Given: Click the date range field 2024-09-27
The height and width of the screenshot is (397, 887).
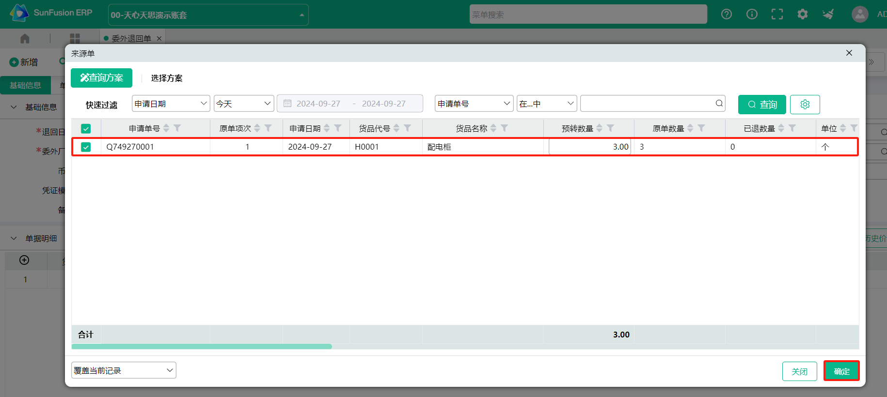Looking at the screenshot, I should (350, 104).
